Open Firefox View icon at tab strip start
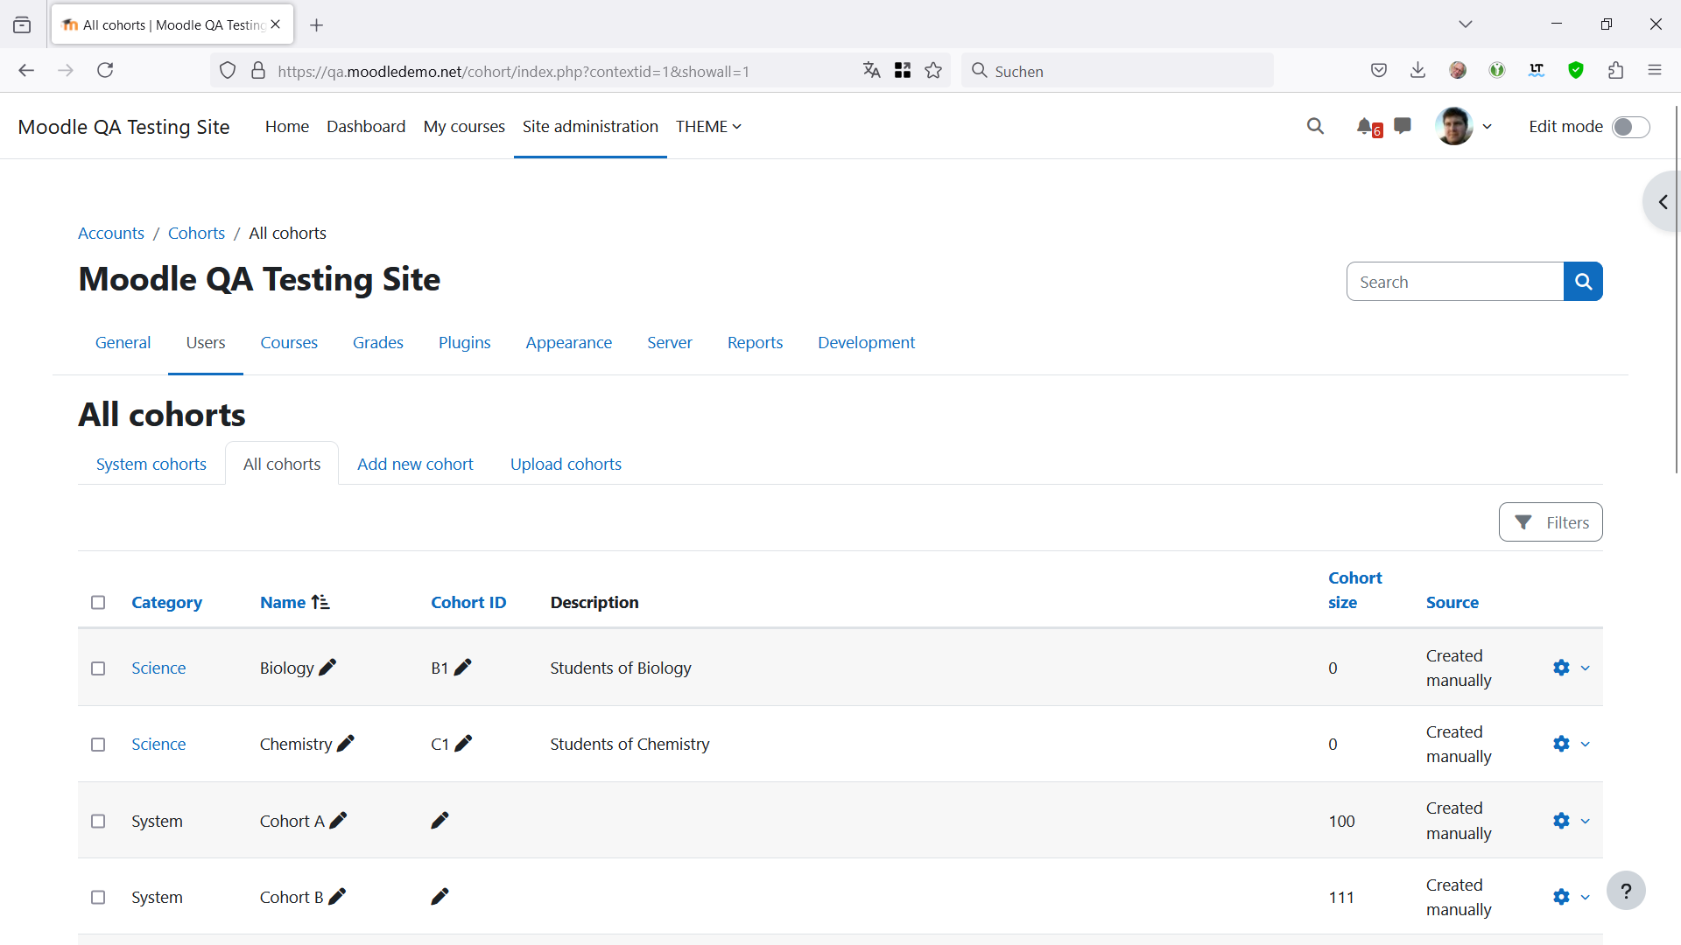 [x=22, y=24]
